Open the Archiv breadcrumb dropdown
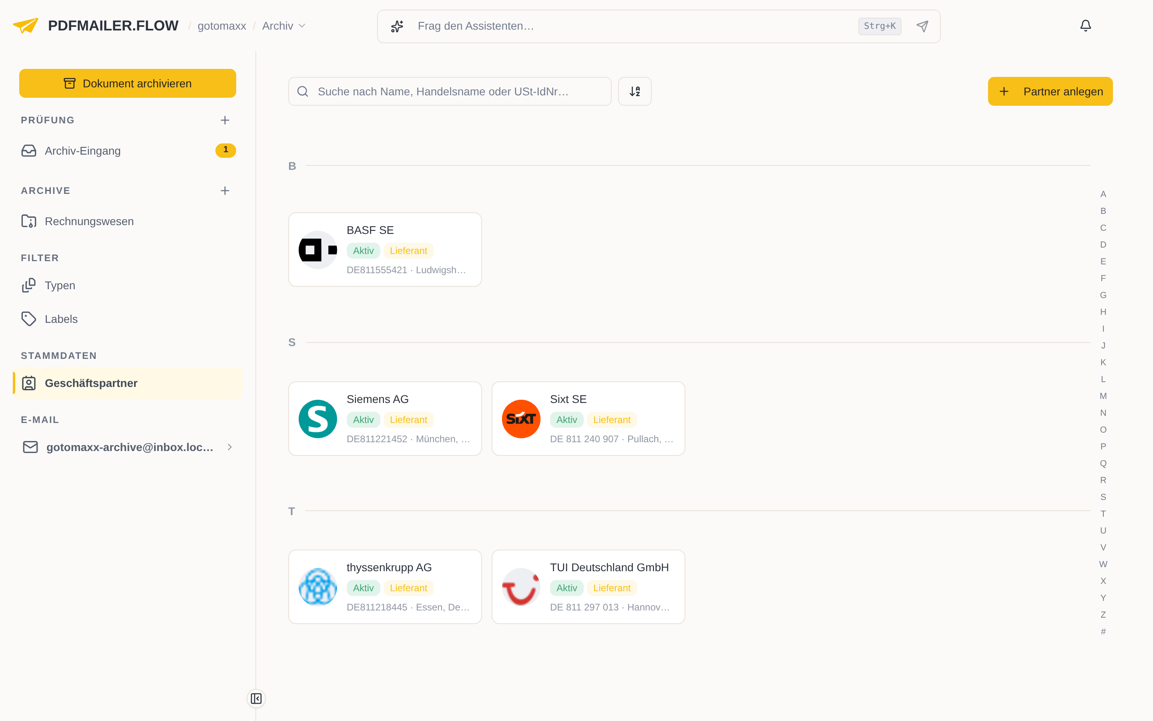The image size is (1153, 721). [284, 26]
